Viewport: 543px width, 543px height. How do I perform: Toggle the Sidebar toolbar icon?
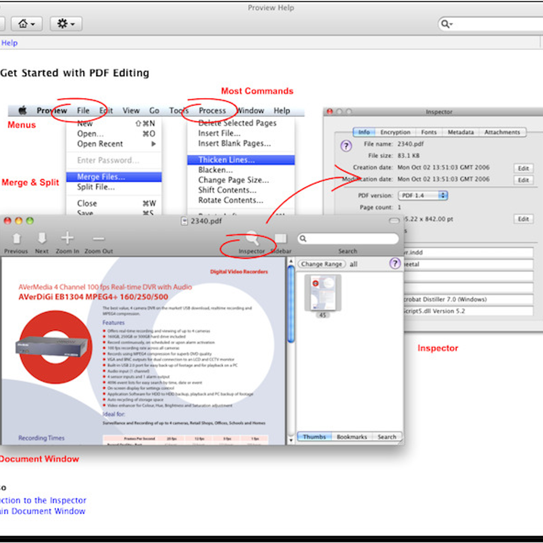[281, 238]
